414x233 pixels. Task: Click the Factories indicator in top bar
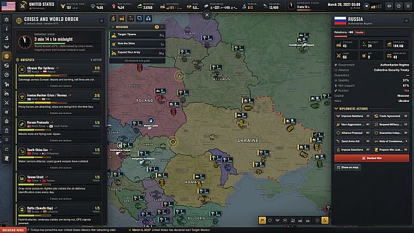click(171, 6)
